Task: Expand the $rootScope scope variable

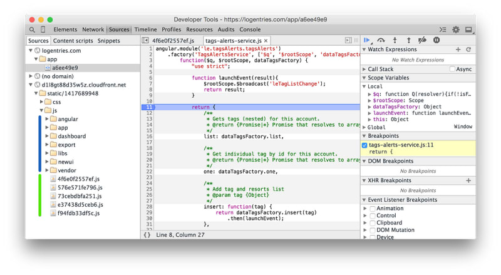Action: click(369, 100)
